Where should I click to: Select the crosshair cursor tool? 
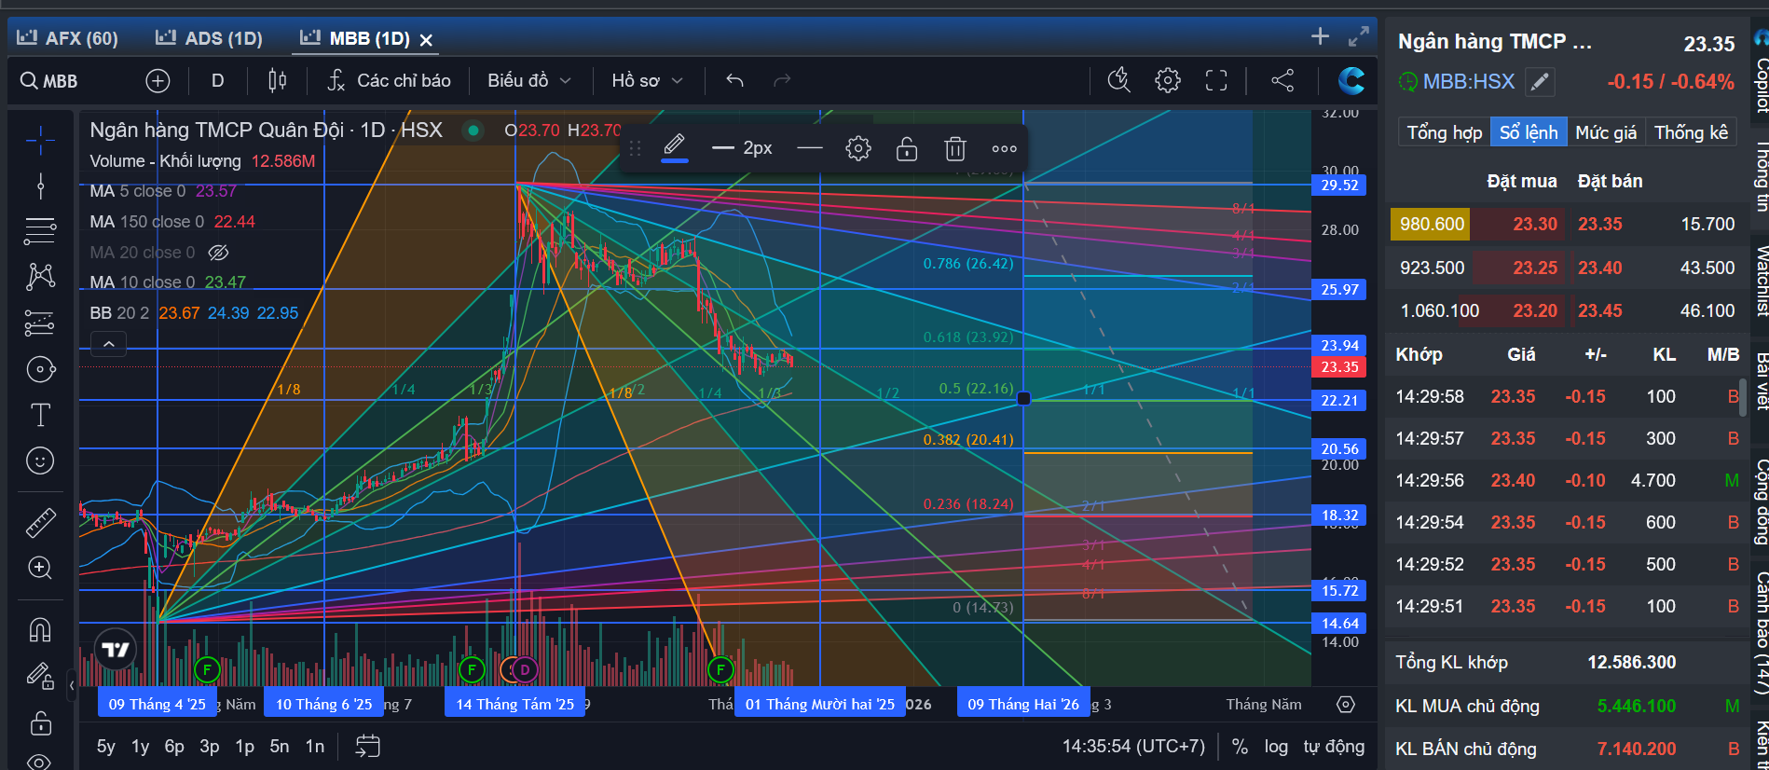click(x=40, y=141)
